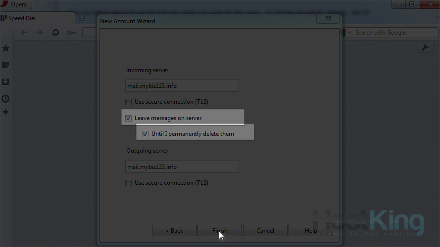Expand the search engine dropdown arrow
The image size is (440, 247).
350,33
